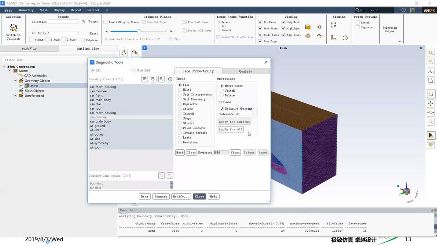Open the Boundary menu
The height and width of the screenshot is (246, 437).
(x=26, y=10)
